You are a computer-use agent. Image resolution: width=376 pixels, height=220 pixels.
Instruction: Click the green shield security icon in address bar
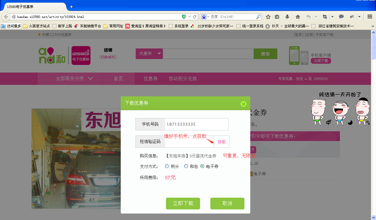(x=184, y=17)
